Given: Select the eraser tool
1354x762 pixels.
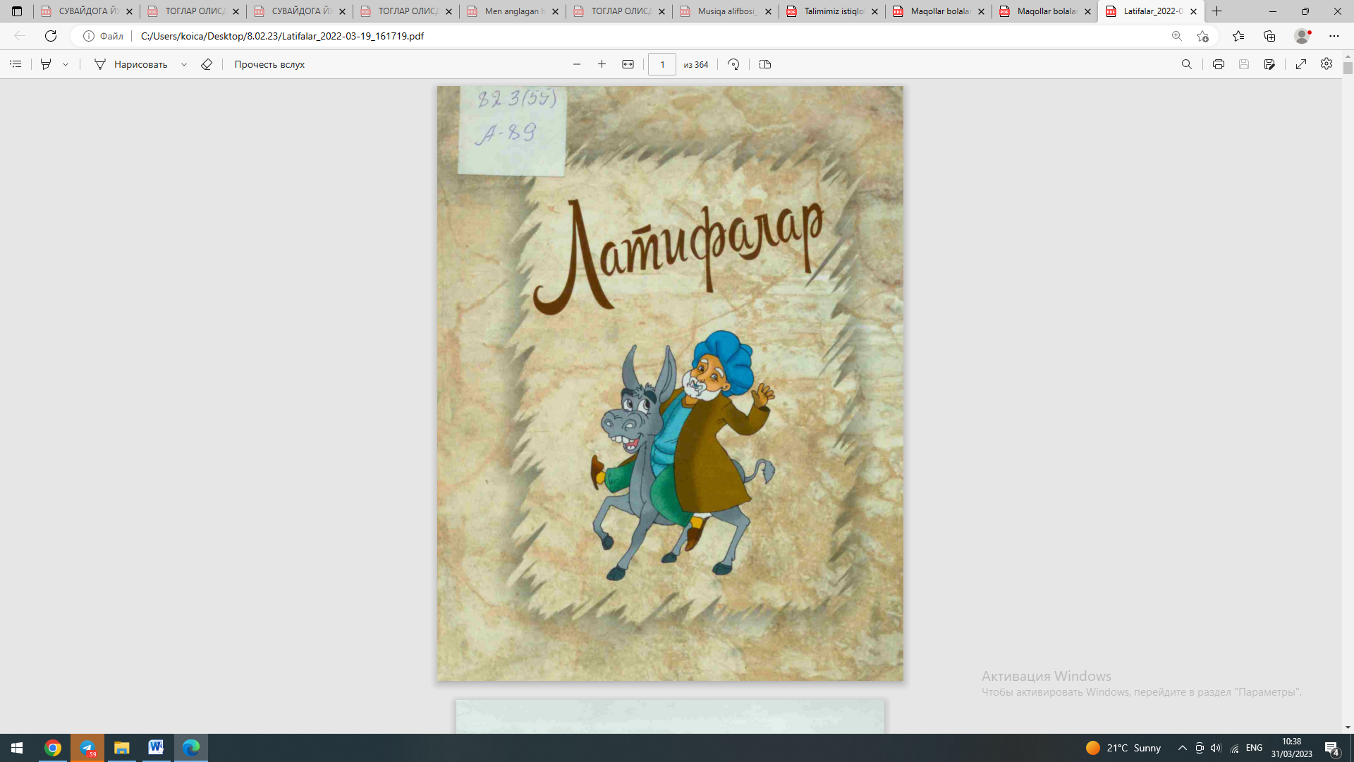Looking at the screenshot, I should (207, 64).
